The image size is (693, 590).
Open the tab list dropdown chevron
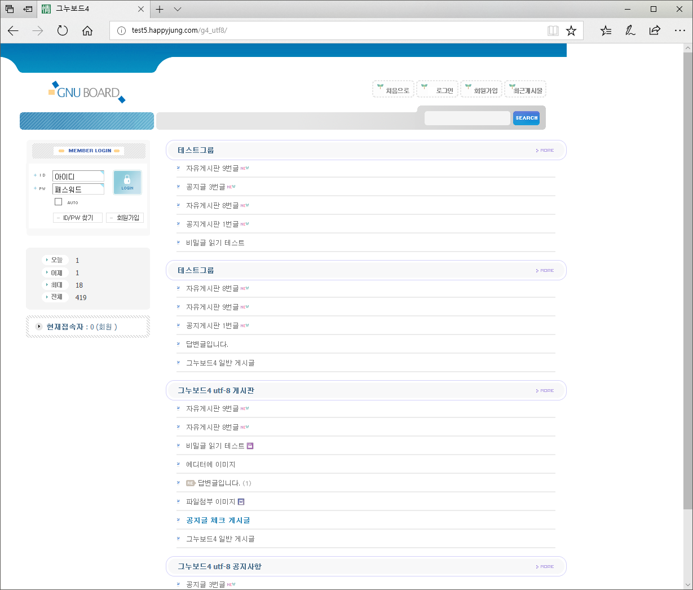click(x=178, y=9)
